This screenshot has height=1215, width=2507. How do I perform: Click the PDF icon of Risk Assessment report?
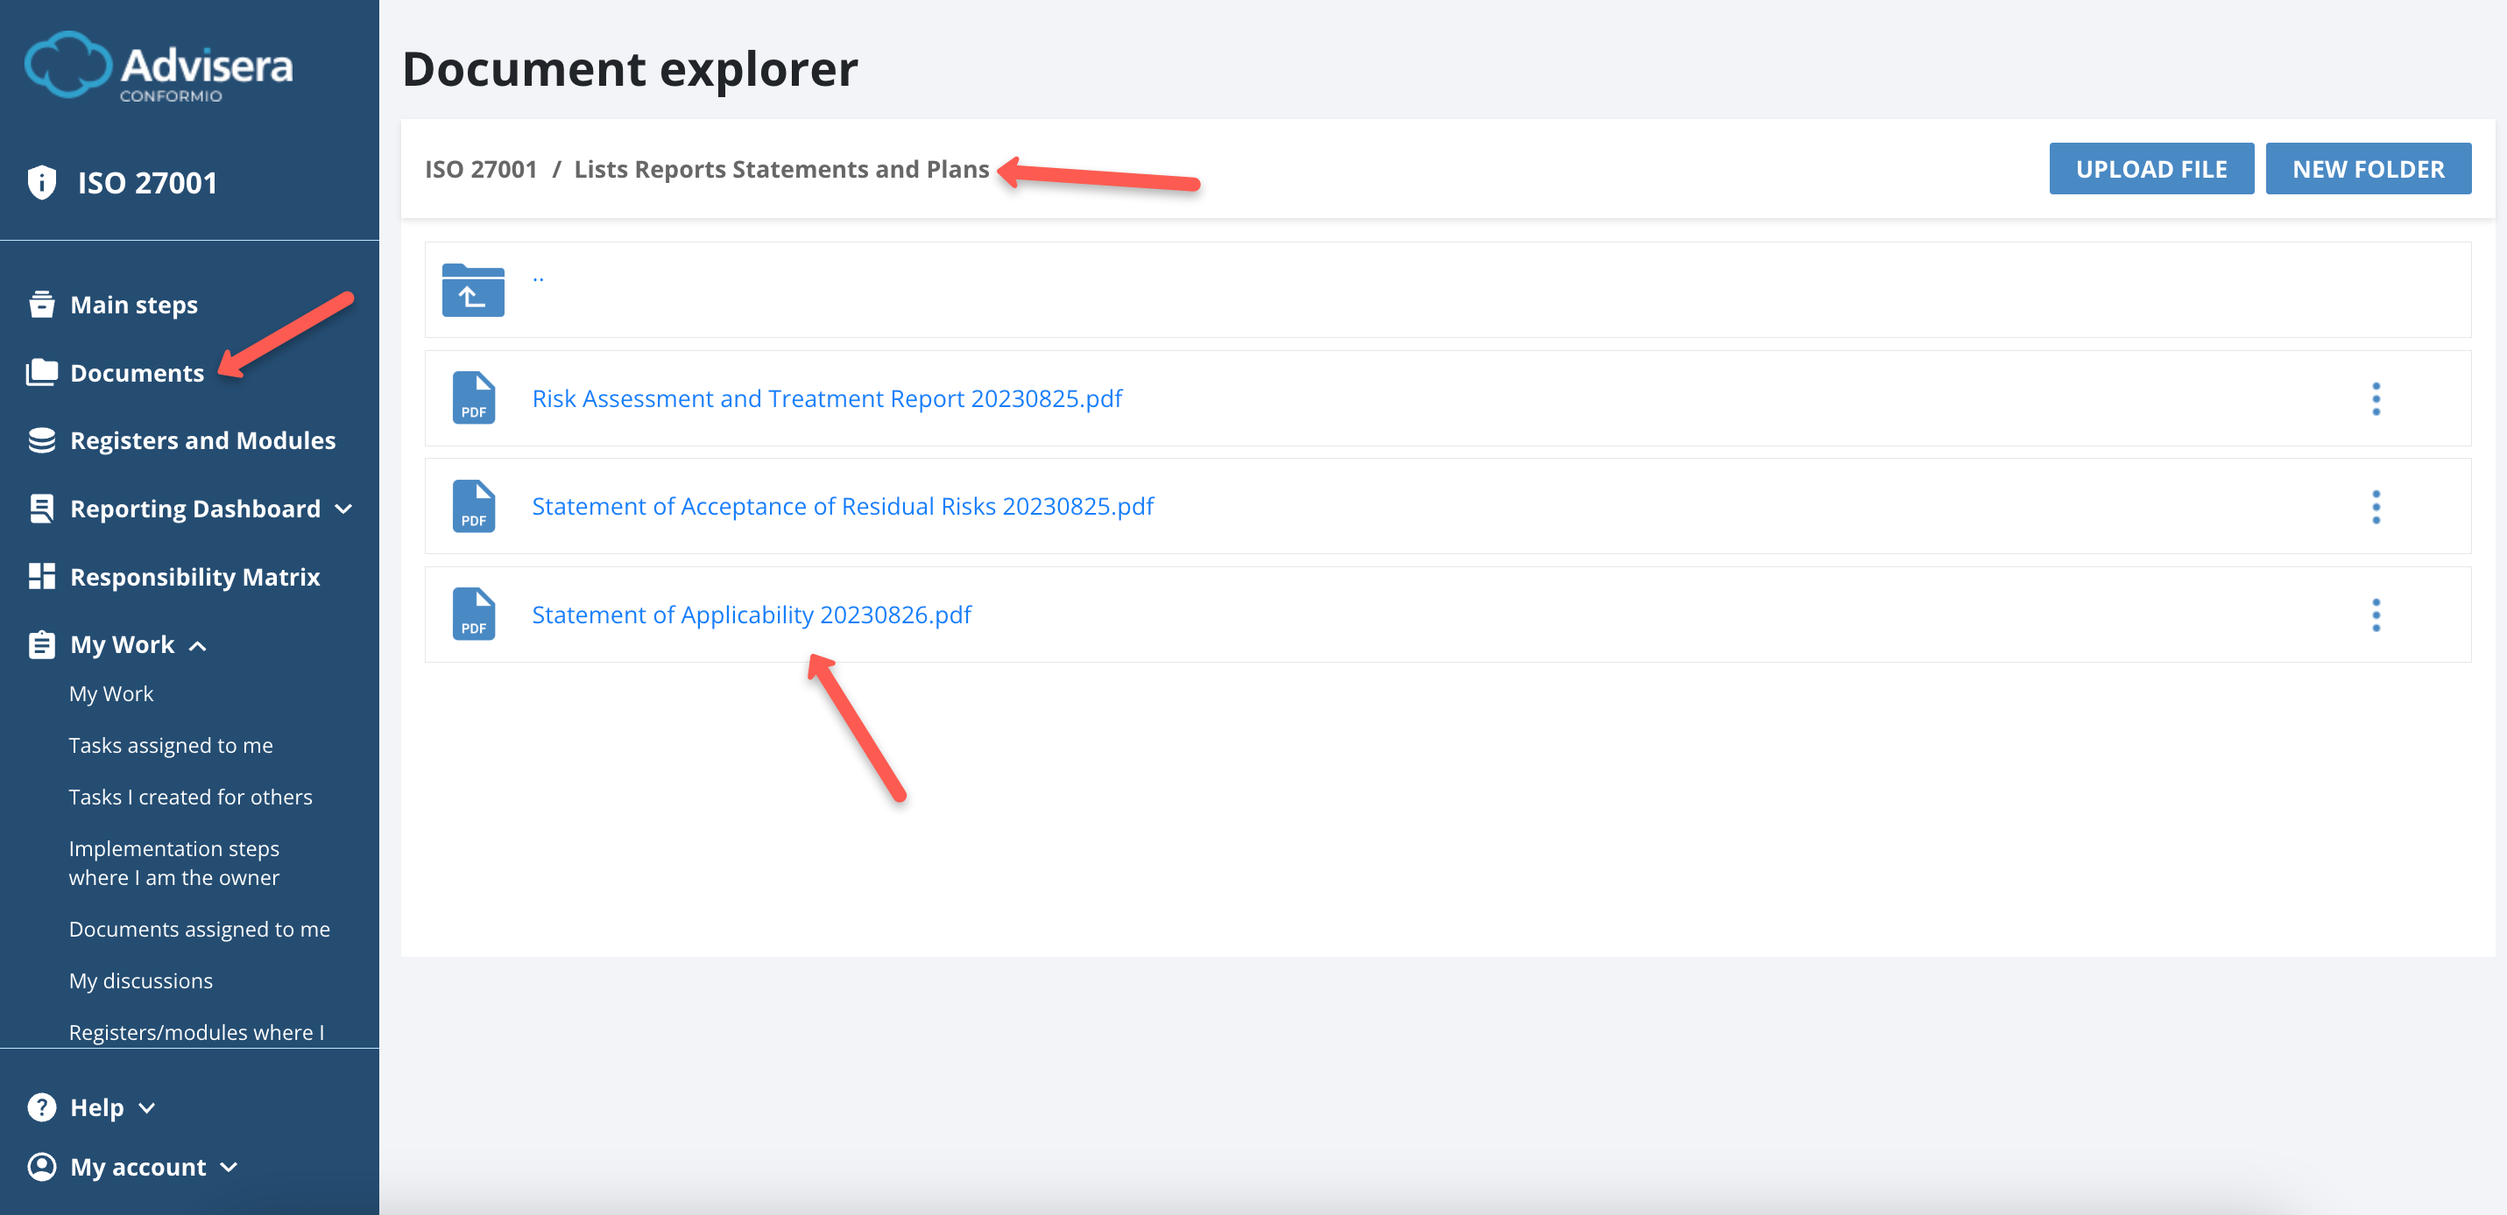[473, 399]
